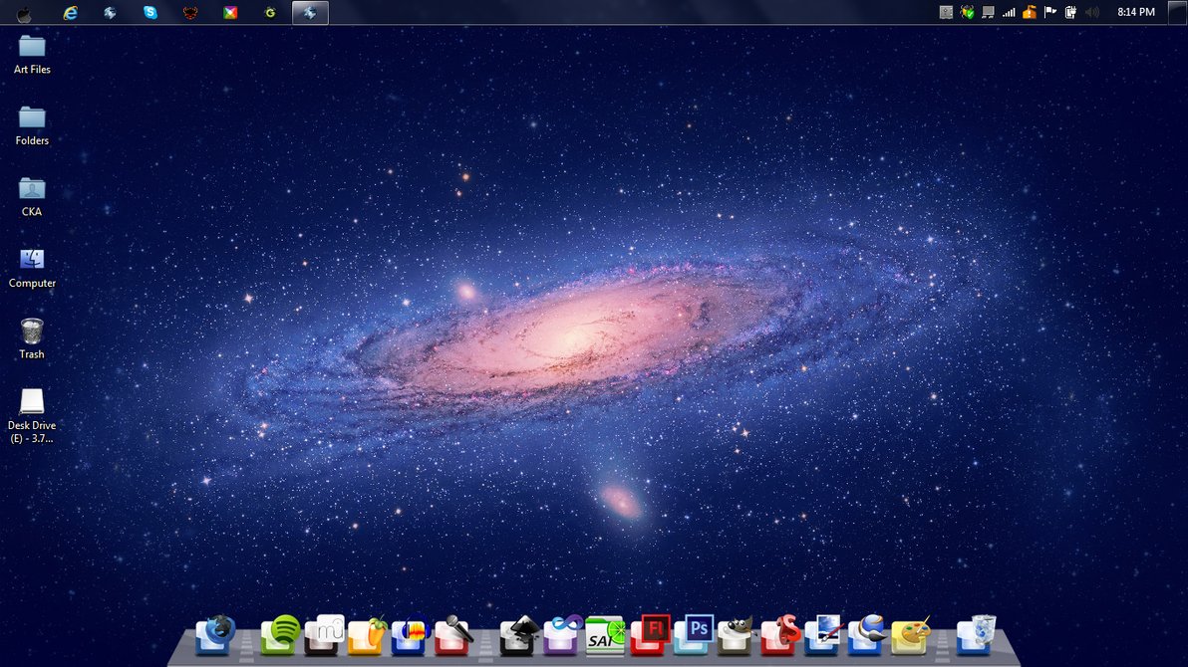Launch MuseScore from the dock
This screenshot has height=667, width=1188.
click(324, 634)
